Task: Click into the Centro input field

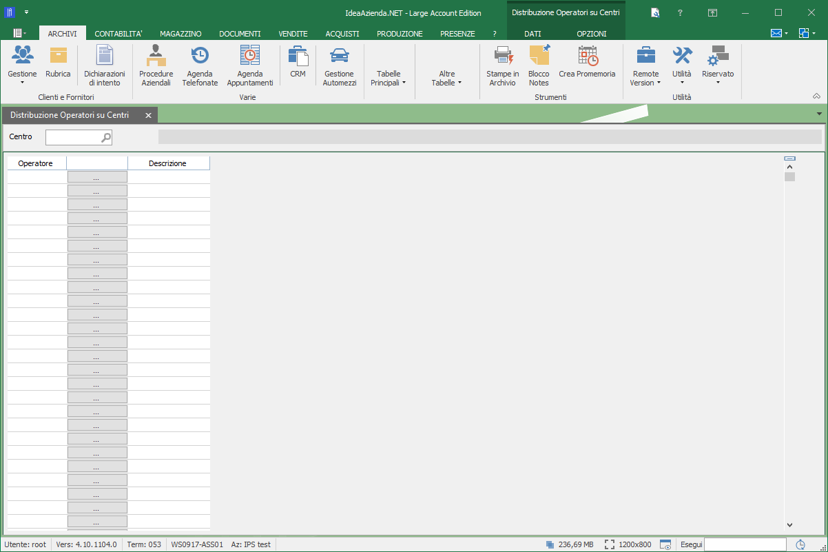Action: (73, 138)
